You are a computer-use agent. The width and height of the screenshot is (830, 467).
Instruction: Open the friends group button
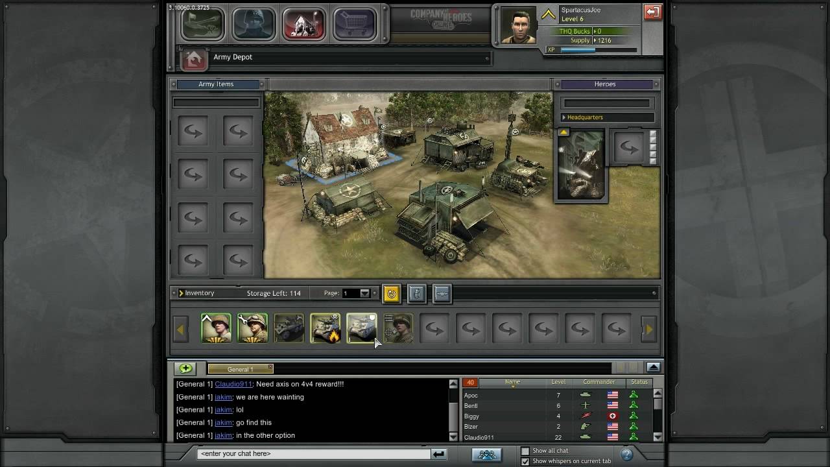click(487, 455)
